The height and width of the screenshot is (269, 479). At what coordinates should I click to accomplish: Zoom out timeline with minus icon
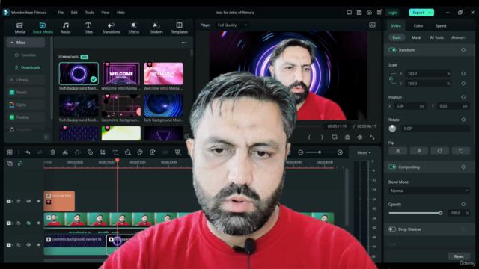coord(301,152)
